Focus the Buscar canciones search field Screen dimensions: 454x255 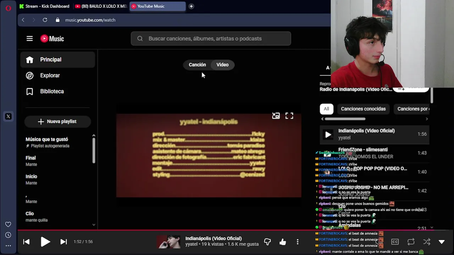211,39
